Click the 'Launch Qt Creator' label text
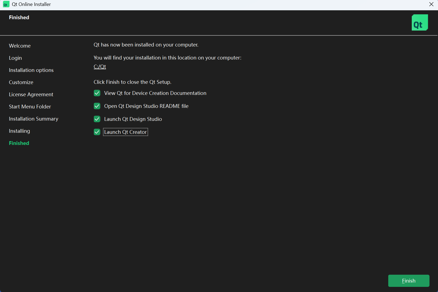 tap(125, 132)
